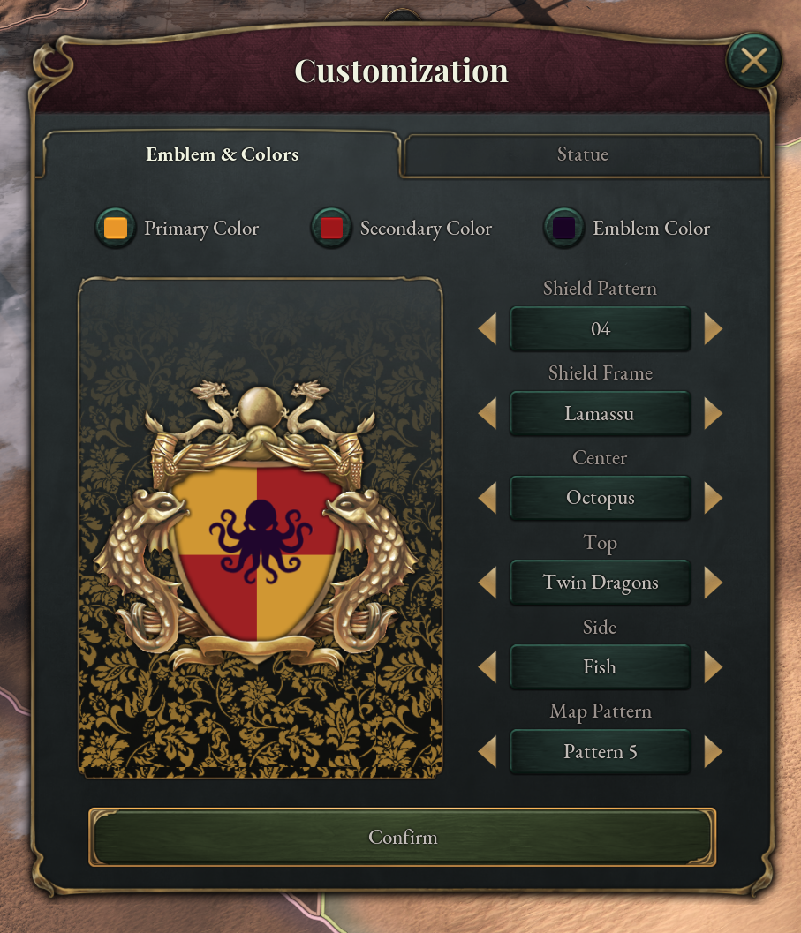
Task: Cycle Map Pattern backward from Pattern 5
Action: (487, 752)
